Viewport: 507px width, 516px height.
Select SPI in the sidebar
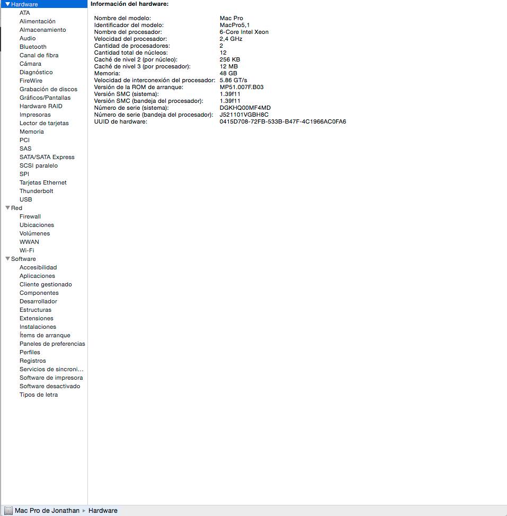[24, 174]
